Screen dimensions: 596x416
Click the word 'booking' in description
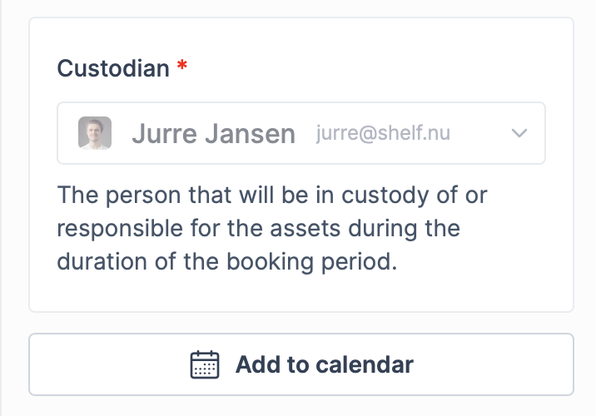(x=270, y=263)
